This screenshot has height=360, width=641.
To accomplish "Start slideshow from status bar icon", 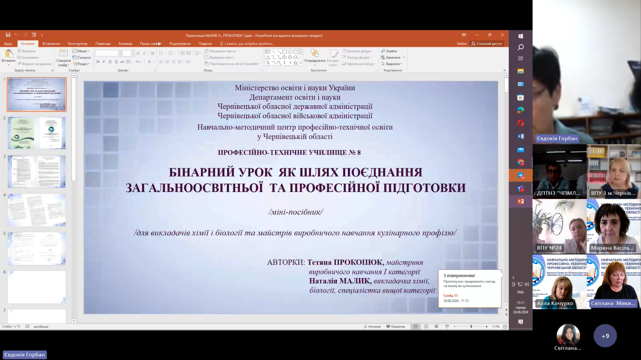I will (446, 327).
